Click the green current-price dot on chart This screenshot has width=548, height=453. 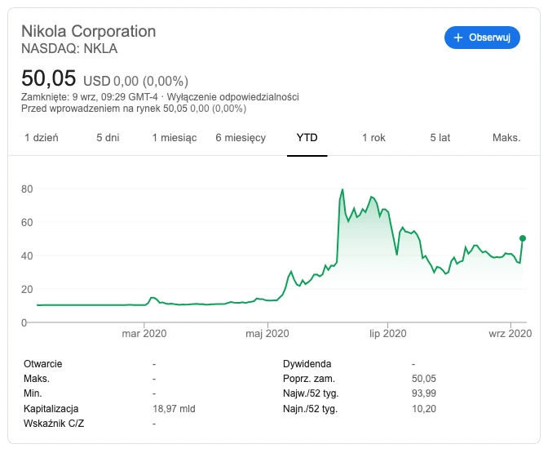point(523,238)
